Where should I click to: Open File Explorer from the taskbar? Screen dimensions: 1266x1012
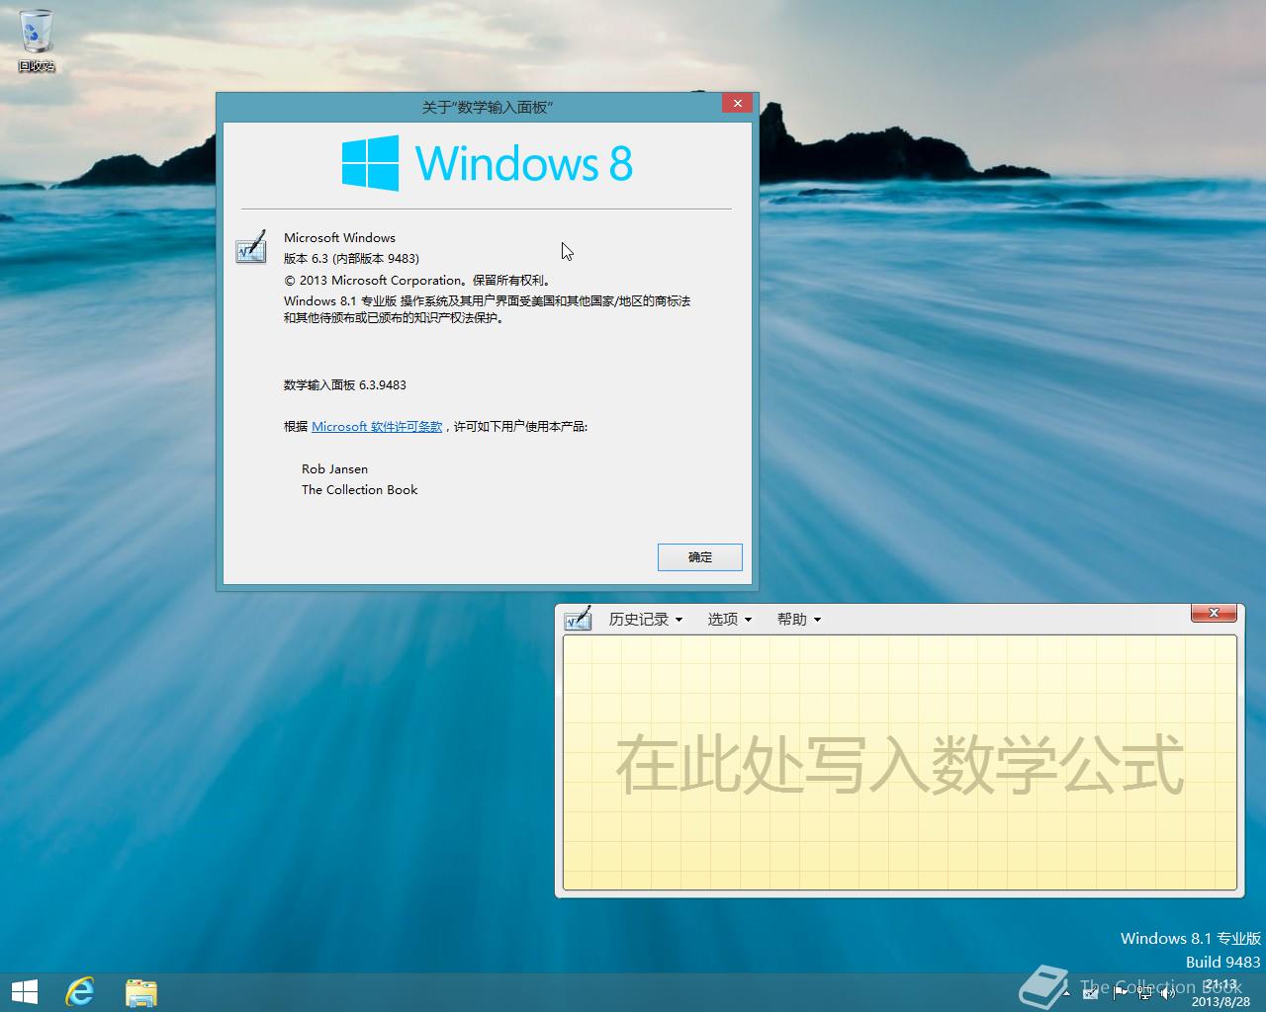point(141,992)
